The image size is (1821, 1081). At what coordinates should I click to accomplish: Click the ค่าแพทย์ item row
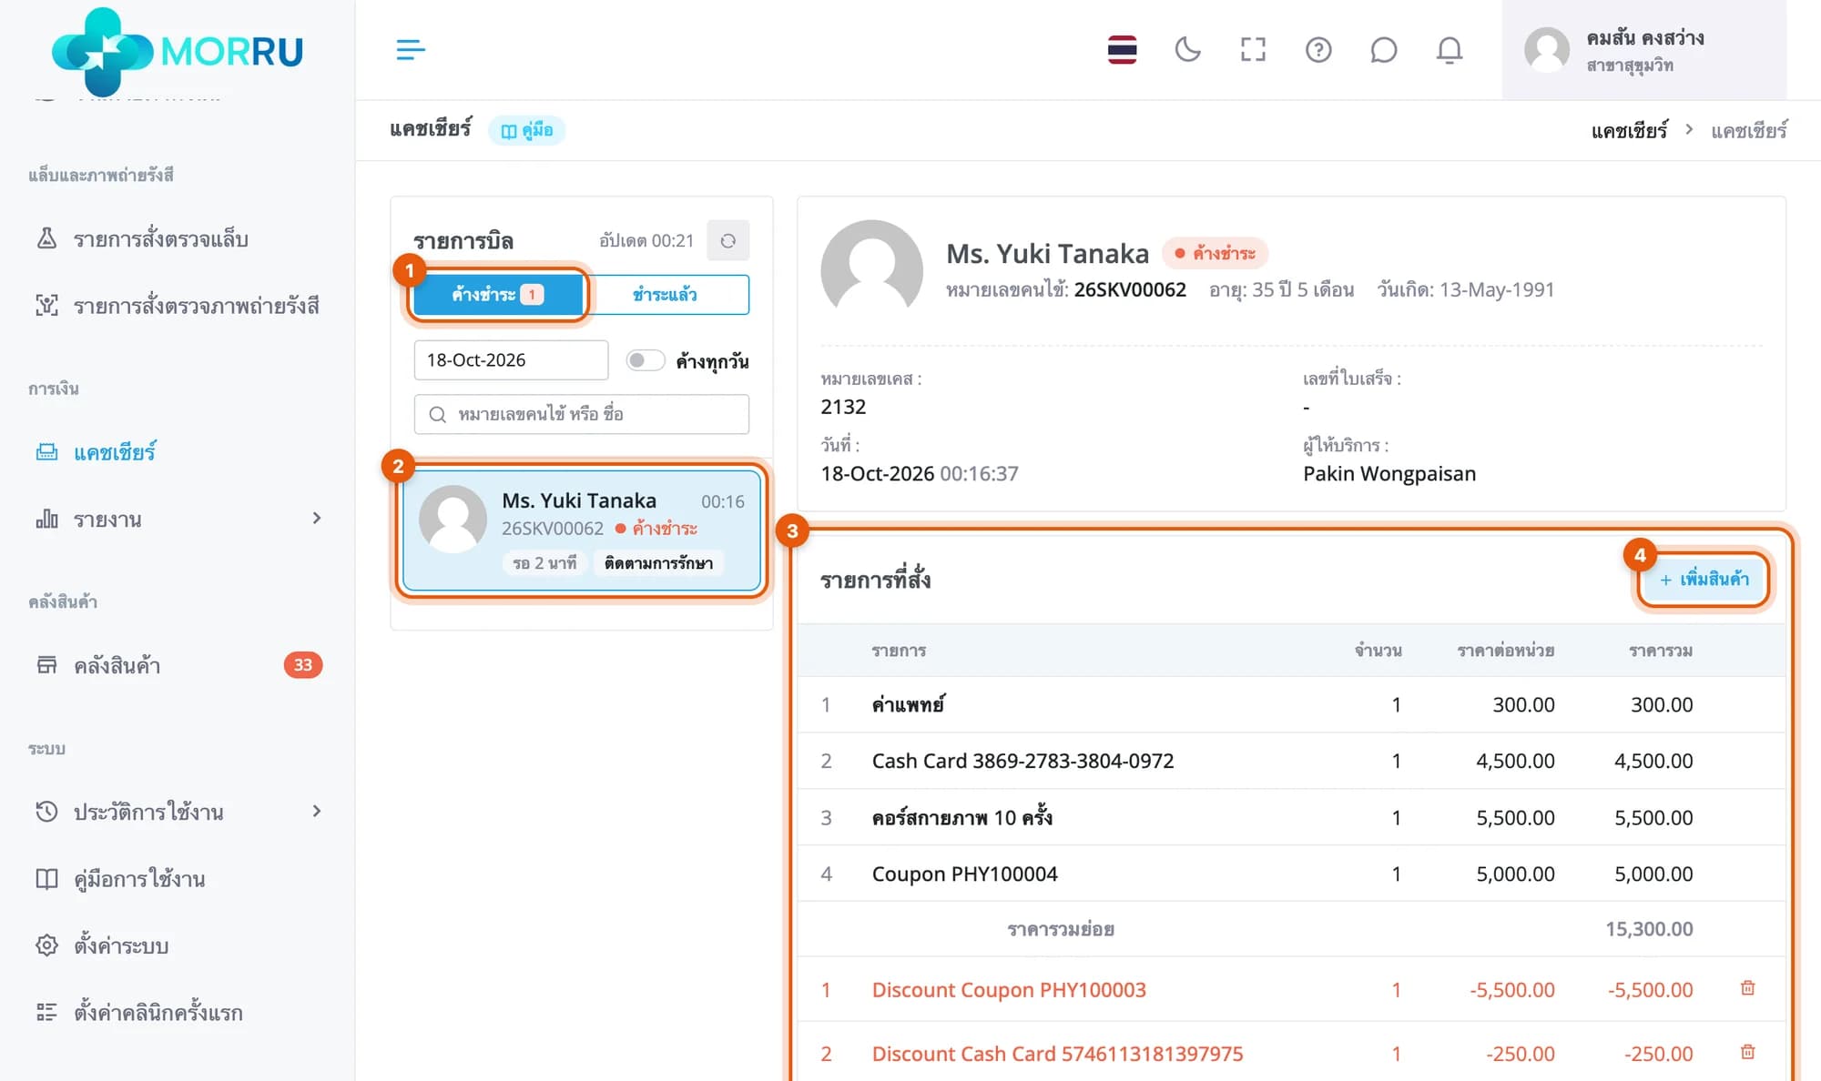coord(1291,704)
